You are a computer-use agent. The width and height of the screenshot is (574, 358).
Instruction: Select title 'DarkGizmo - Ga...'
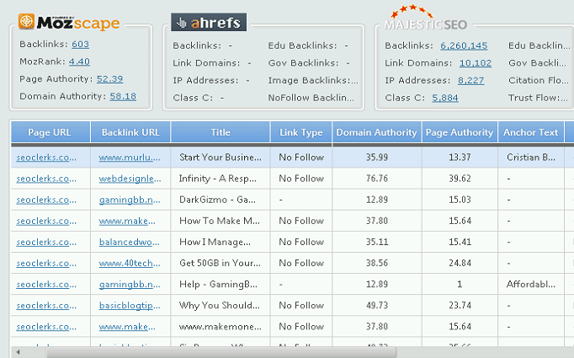[217, 200]
